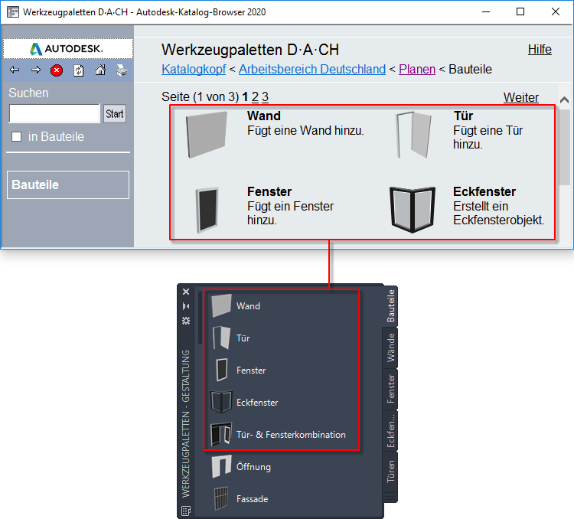Click the Fenster thumbnail in catalog
Viewport: 574px width, 519px height.
click(207, 210)
